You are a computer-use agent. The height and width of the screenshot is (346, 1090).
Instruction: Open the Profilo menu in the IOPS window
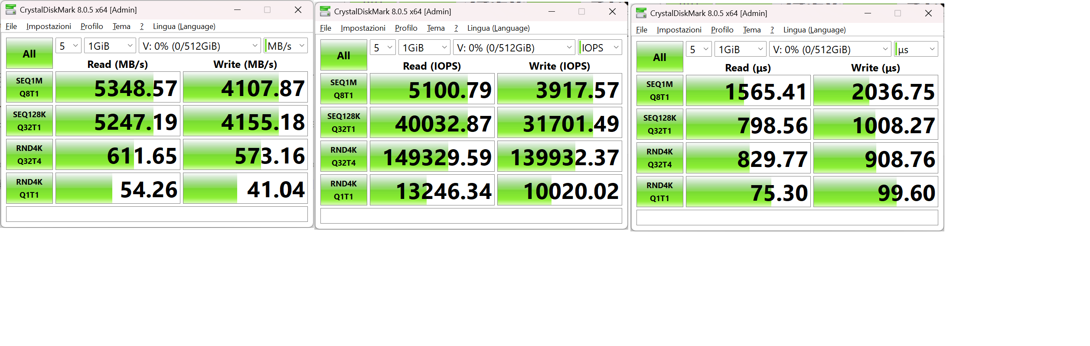pos(406,28)
